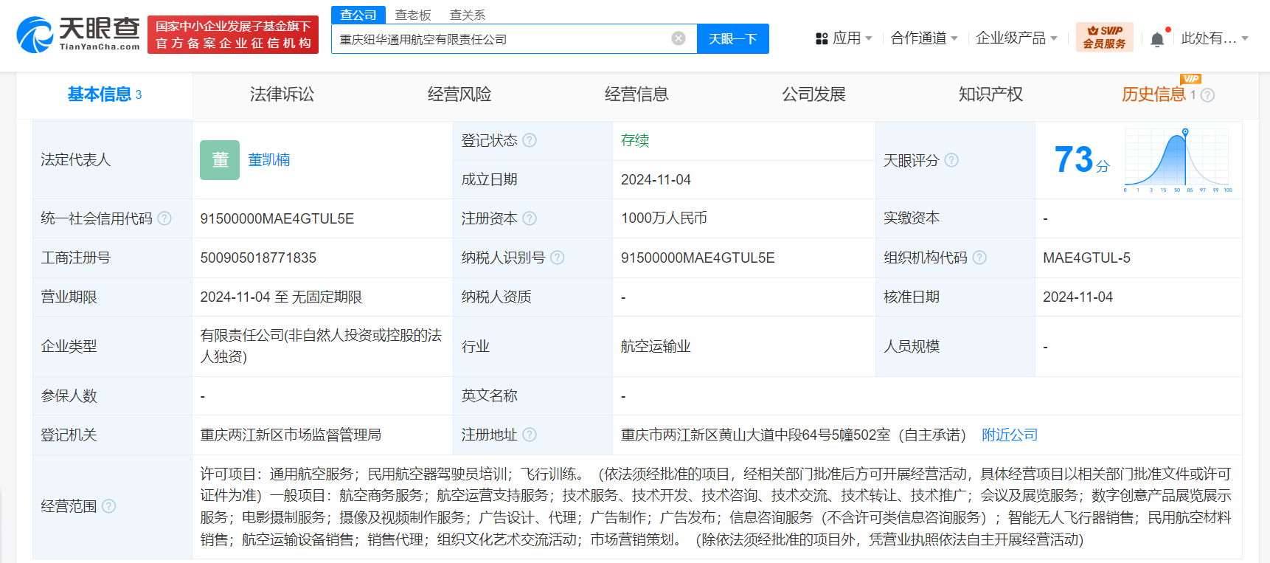Screen dimensions: 1270x563
Task: Select the 公司发展 tab
Action: [x=813, y=94]
